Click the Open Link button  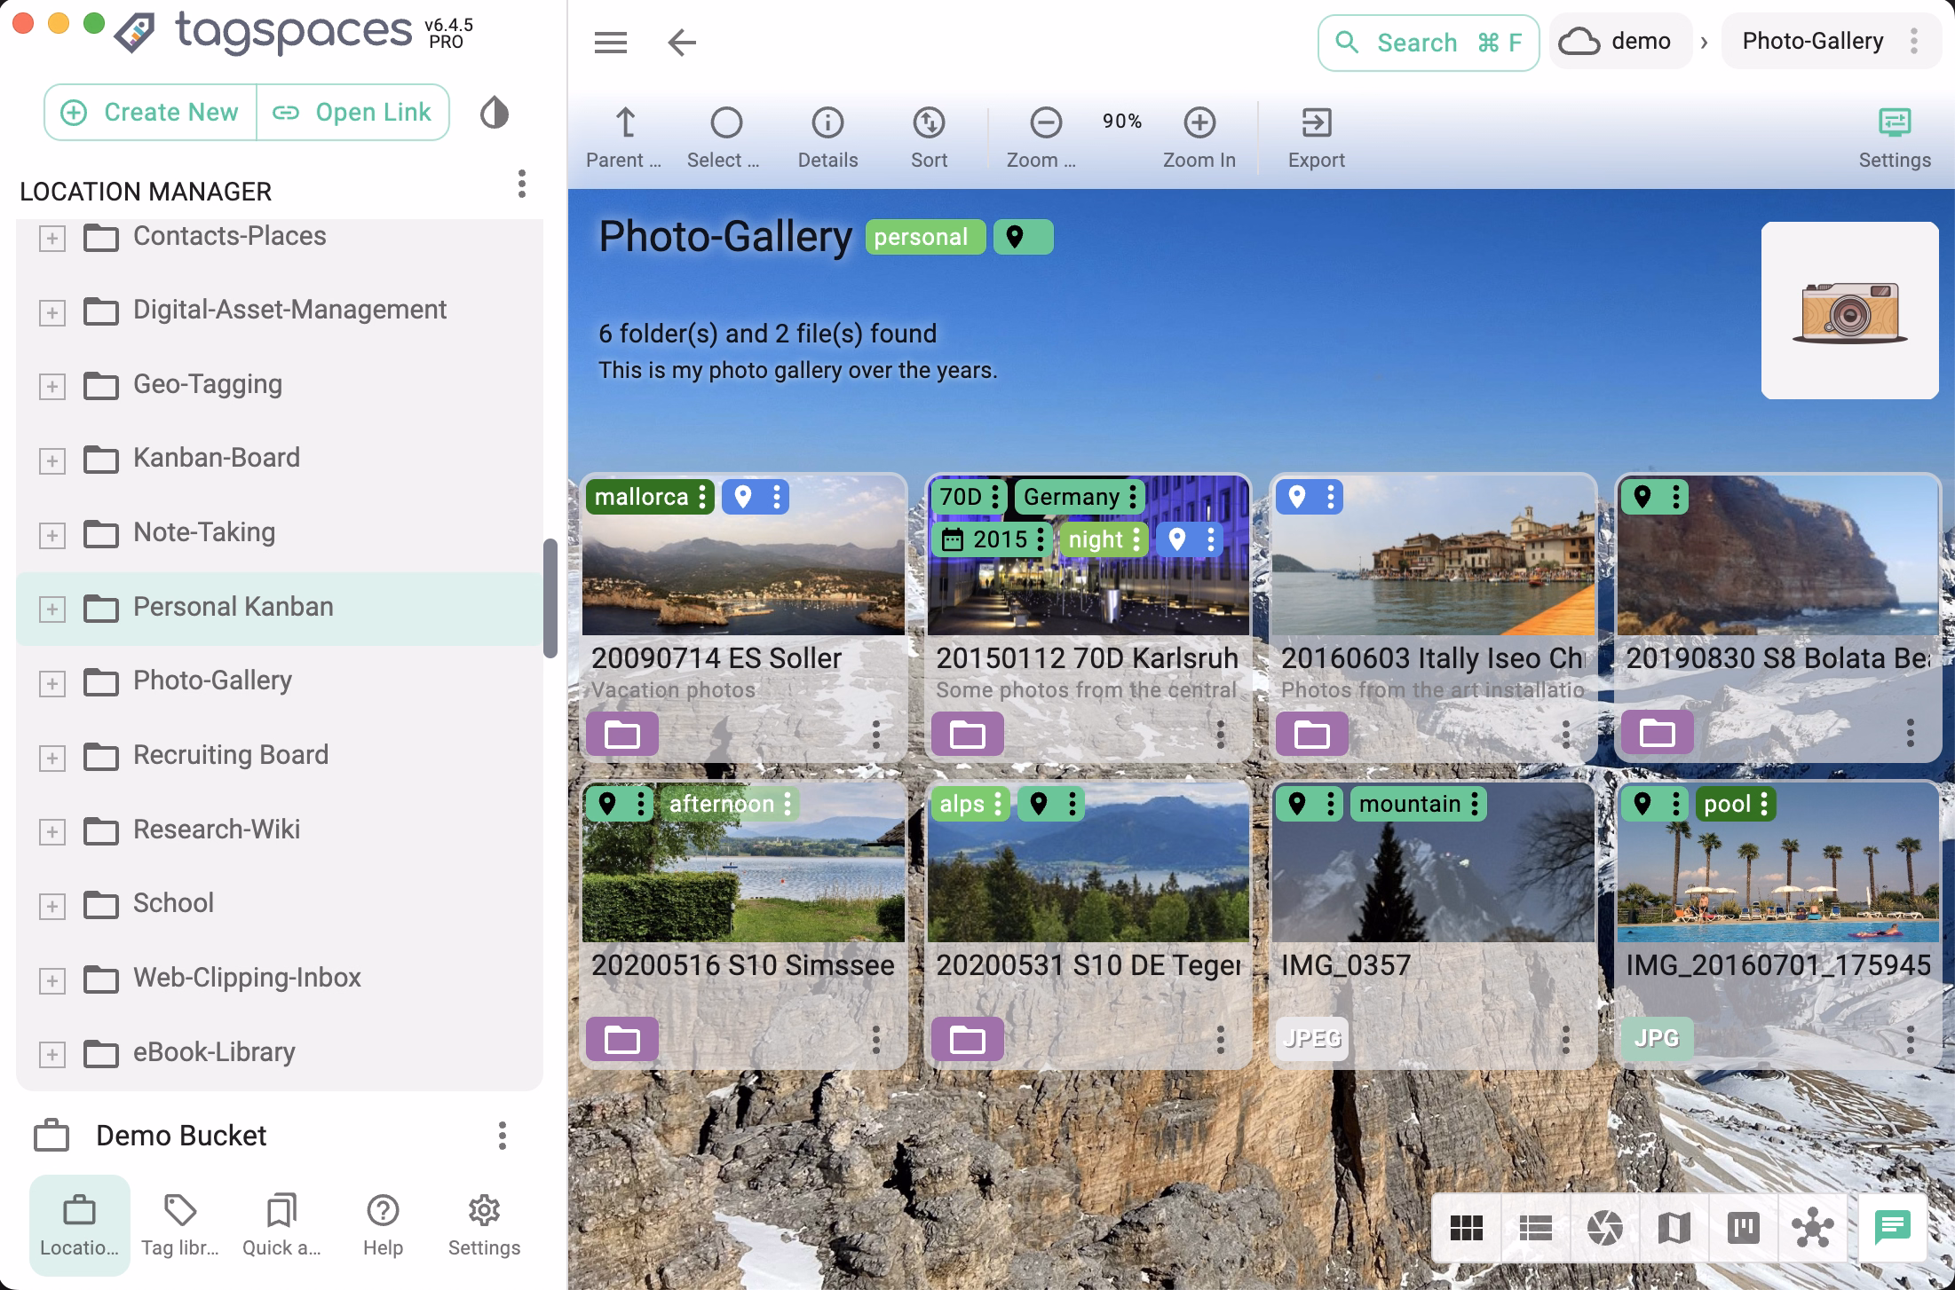pyautogui.click(x=353, y=113)
